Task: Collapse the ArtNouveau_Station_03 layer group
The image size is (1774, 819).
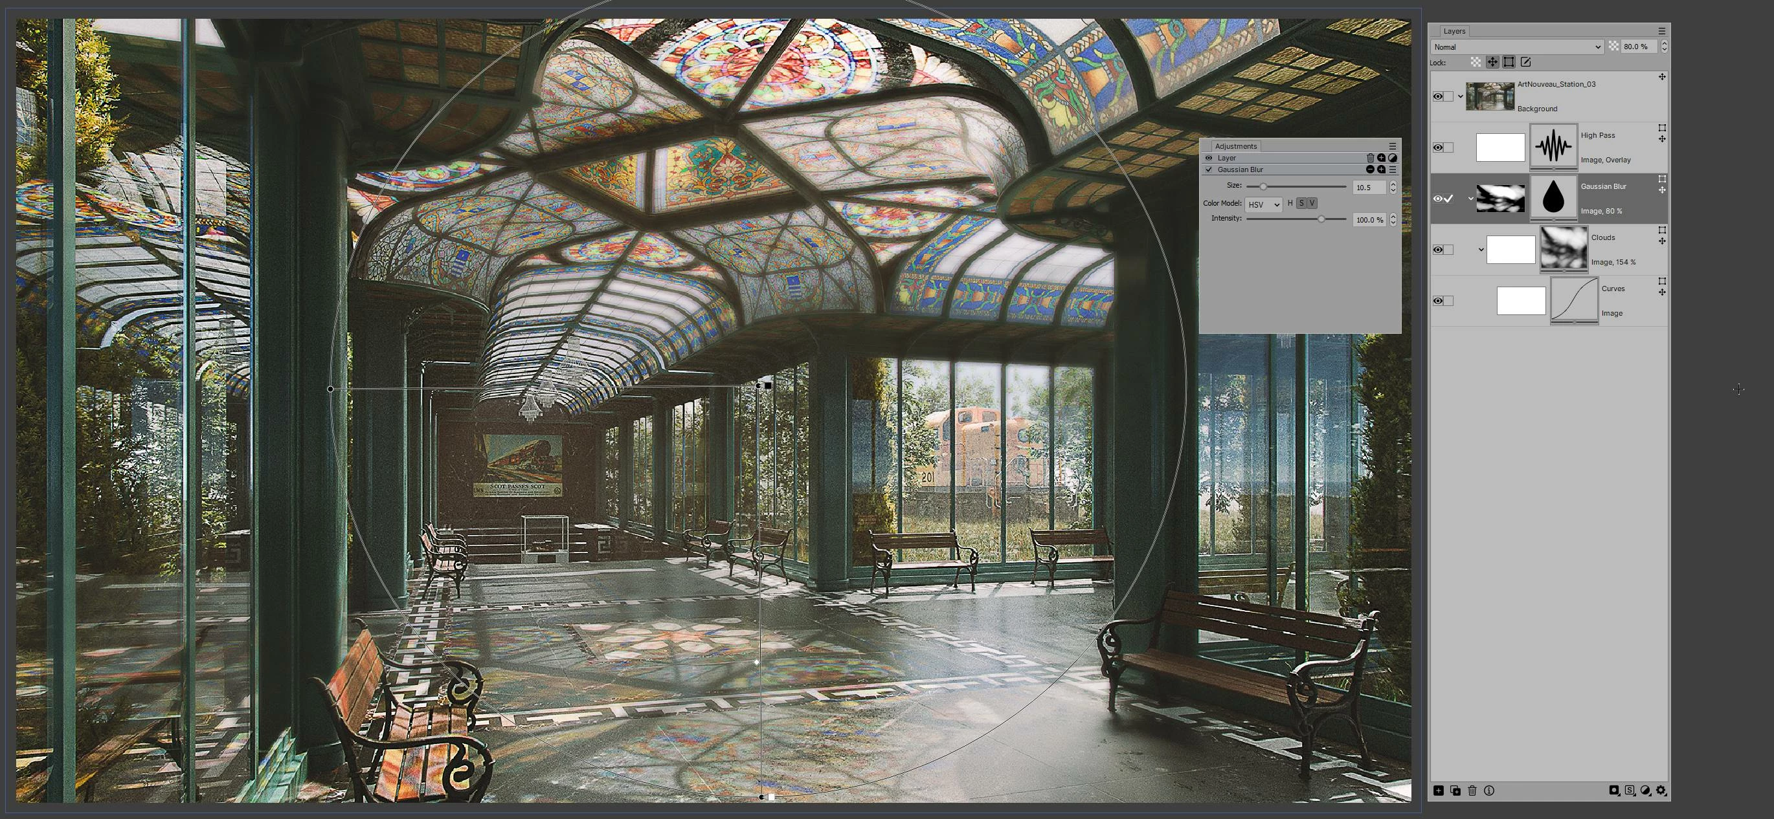Action: (1461, 96)
